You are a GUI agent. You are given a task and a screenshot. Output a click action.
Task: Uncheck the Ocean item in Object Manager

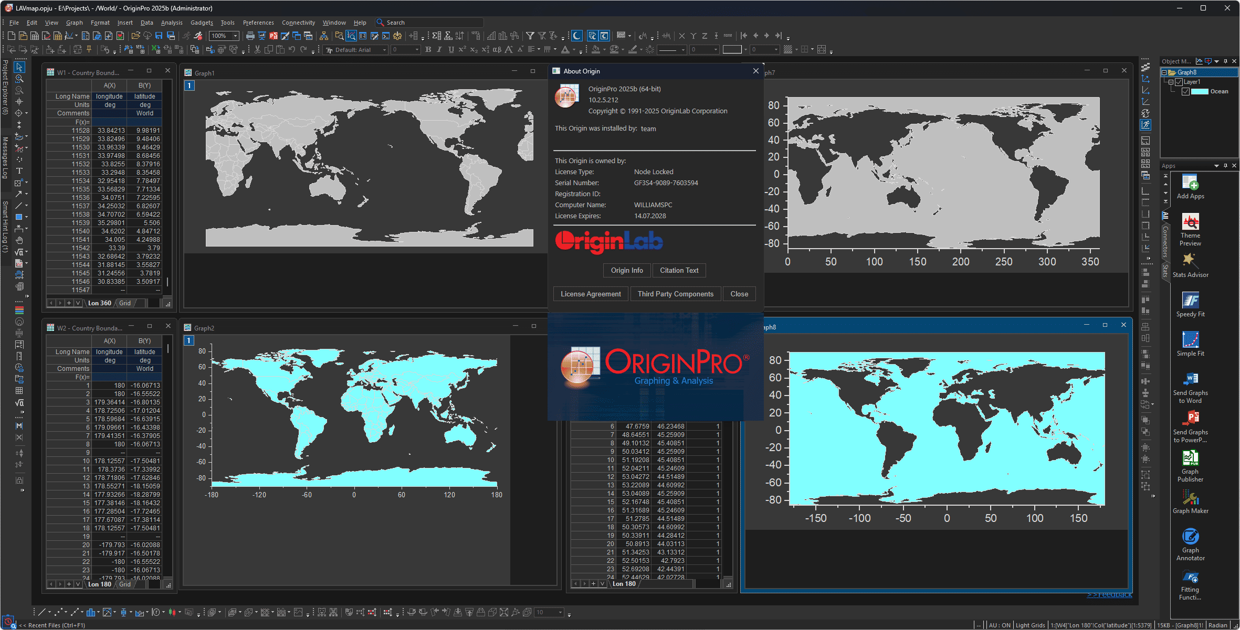pos(1186,91)
